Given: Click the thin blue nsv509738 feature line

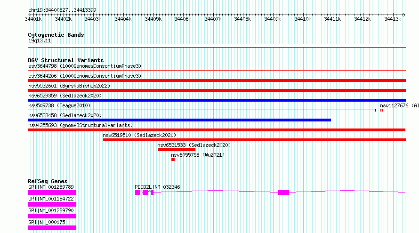Looking at the screenshot, I should coord(202,110).
